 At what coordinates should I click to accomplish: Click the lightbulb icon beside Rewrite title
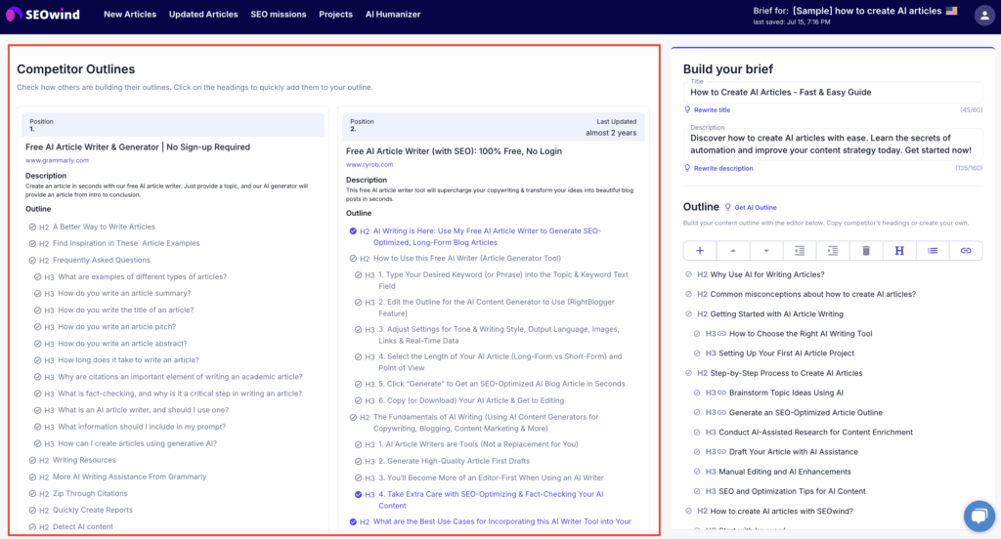pyautogui.click(x=687, y=109)
